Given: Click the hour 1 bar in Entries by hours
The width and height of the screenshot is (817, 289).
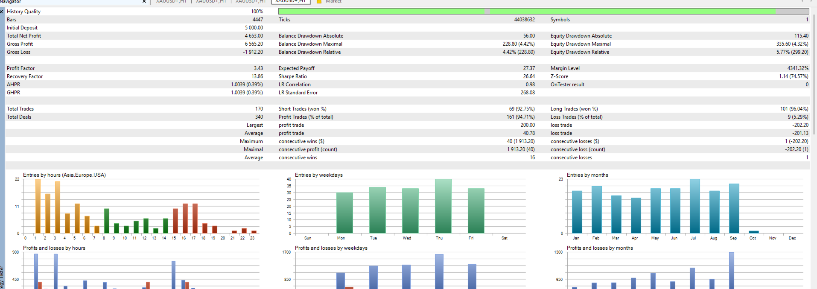Looking at the screenshot, I should pyautogui.click(x=38, y=206).
